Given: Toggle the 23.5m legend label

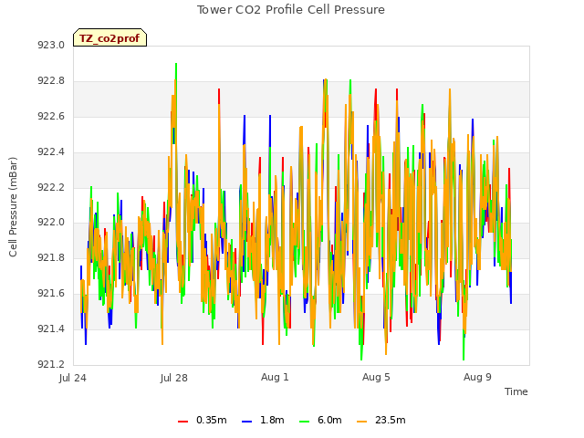Looking at the screenshot, I should [x=390, y=420].
